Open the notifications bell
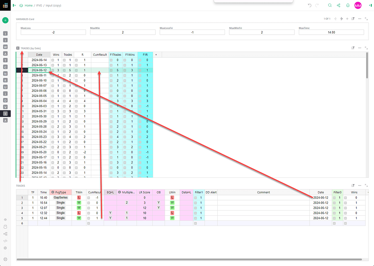This screenshot has width=374, height=266. pos(348,5)
